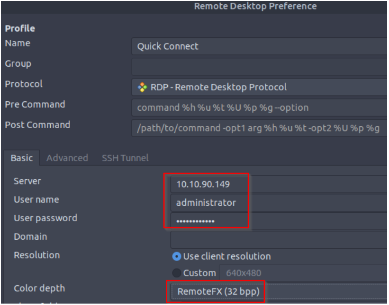Screen dimensions: 389x305
Task: Click the Name field with Quick Connect
Action: coord(260,46)
